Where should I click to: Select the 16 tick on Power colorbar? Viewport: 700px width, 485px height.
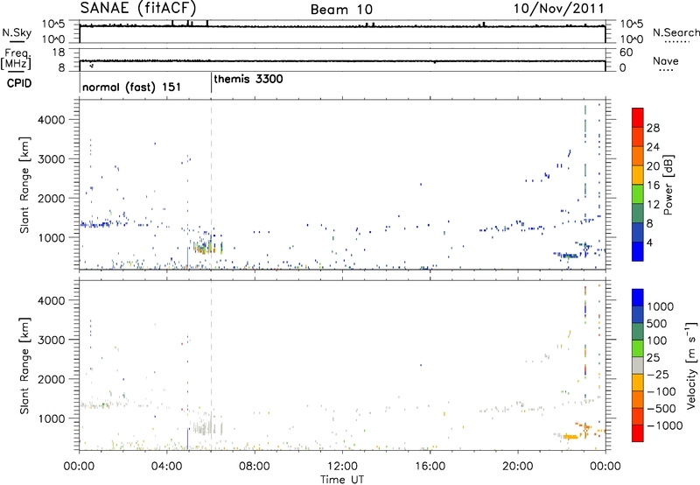pyautogui.click(x=653, y=186)
